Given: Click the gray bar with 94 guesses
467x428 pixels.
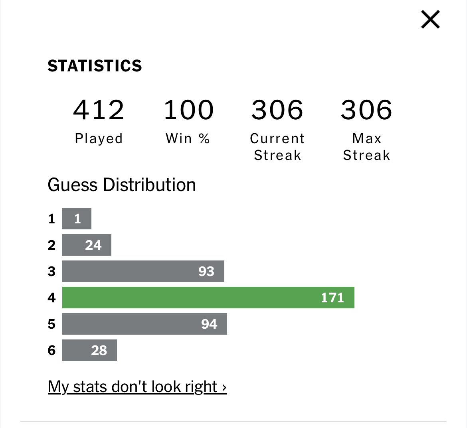Looking at the screenshot, I should click(x=145, y=324).
